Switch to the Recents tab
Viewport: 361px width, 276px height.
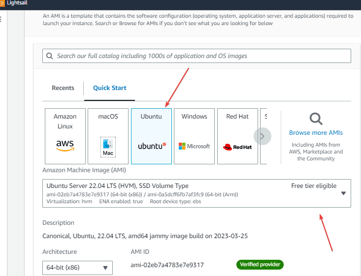click(63, 88)
